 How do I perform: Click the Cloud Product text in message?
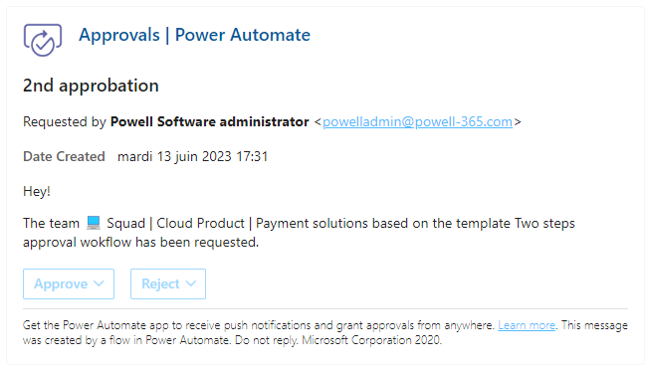(200, 223)
